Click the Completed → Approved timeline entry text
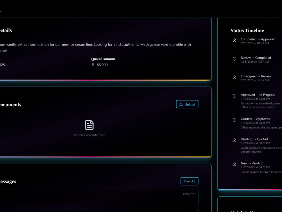Image resolution: width=282 pixels, height=212 pixels. coord(258,39)
